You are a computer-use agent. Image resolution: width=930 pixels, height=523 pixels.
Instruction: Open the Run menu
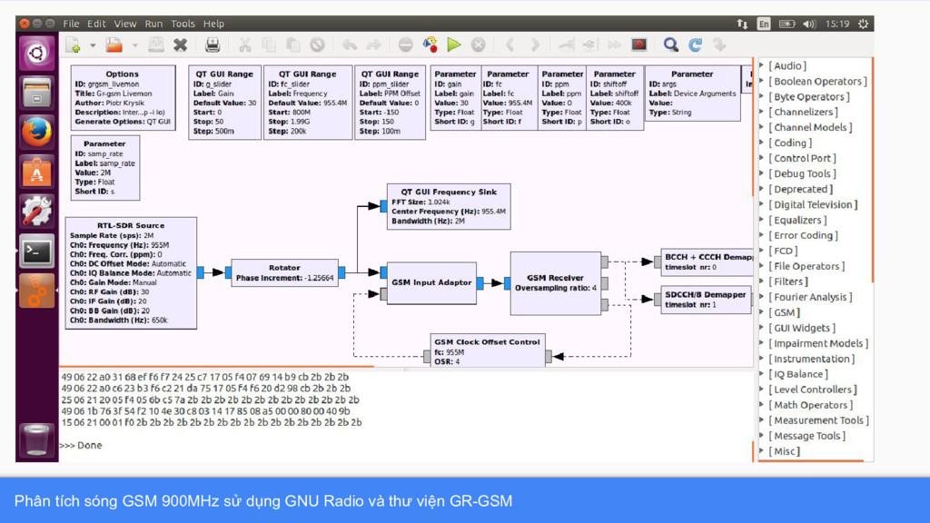click(x=153, y=24)
